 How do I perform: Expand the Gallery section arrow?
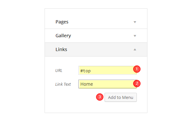tap(135, 36)
